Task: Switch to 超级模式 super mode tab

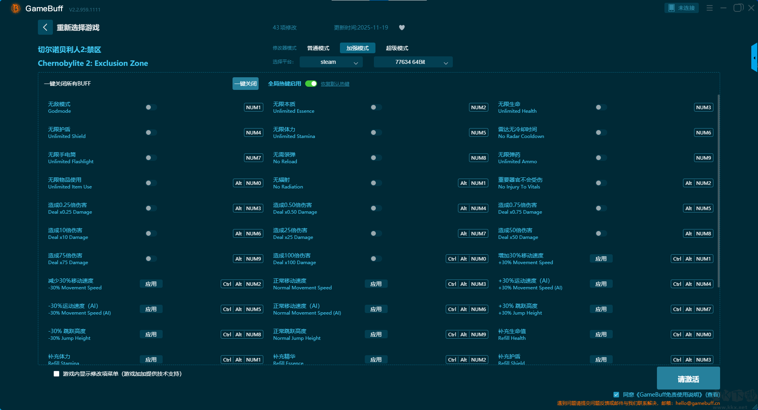Action: click(397, 48)
